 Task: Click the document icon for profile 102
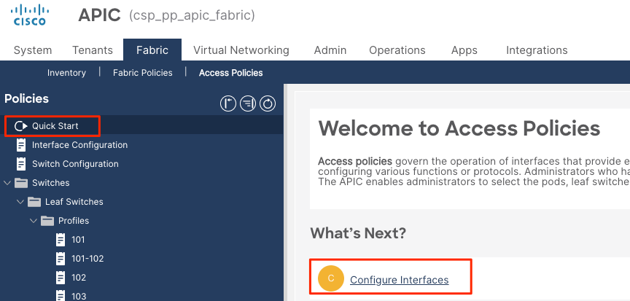point(61,278)
